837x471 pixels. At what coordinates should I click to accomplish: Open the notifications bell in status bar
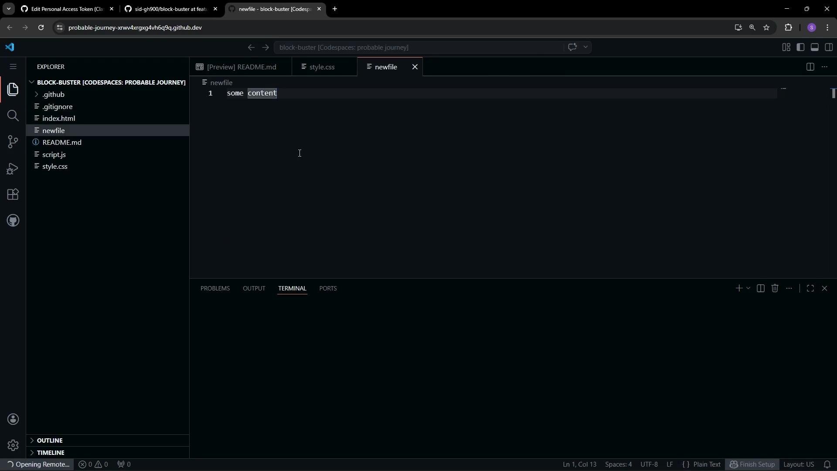(x=827, y=464)
